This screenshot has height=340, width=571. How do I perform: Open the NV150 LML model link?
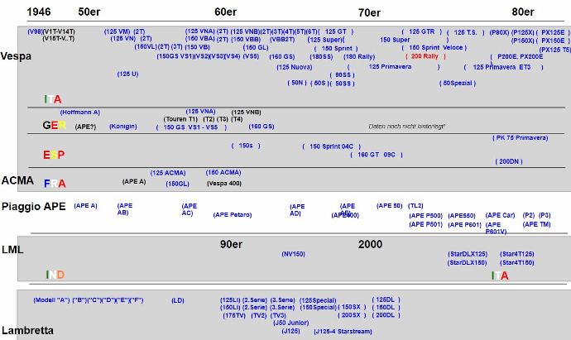(294, 253)
